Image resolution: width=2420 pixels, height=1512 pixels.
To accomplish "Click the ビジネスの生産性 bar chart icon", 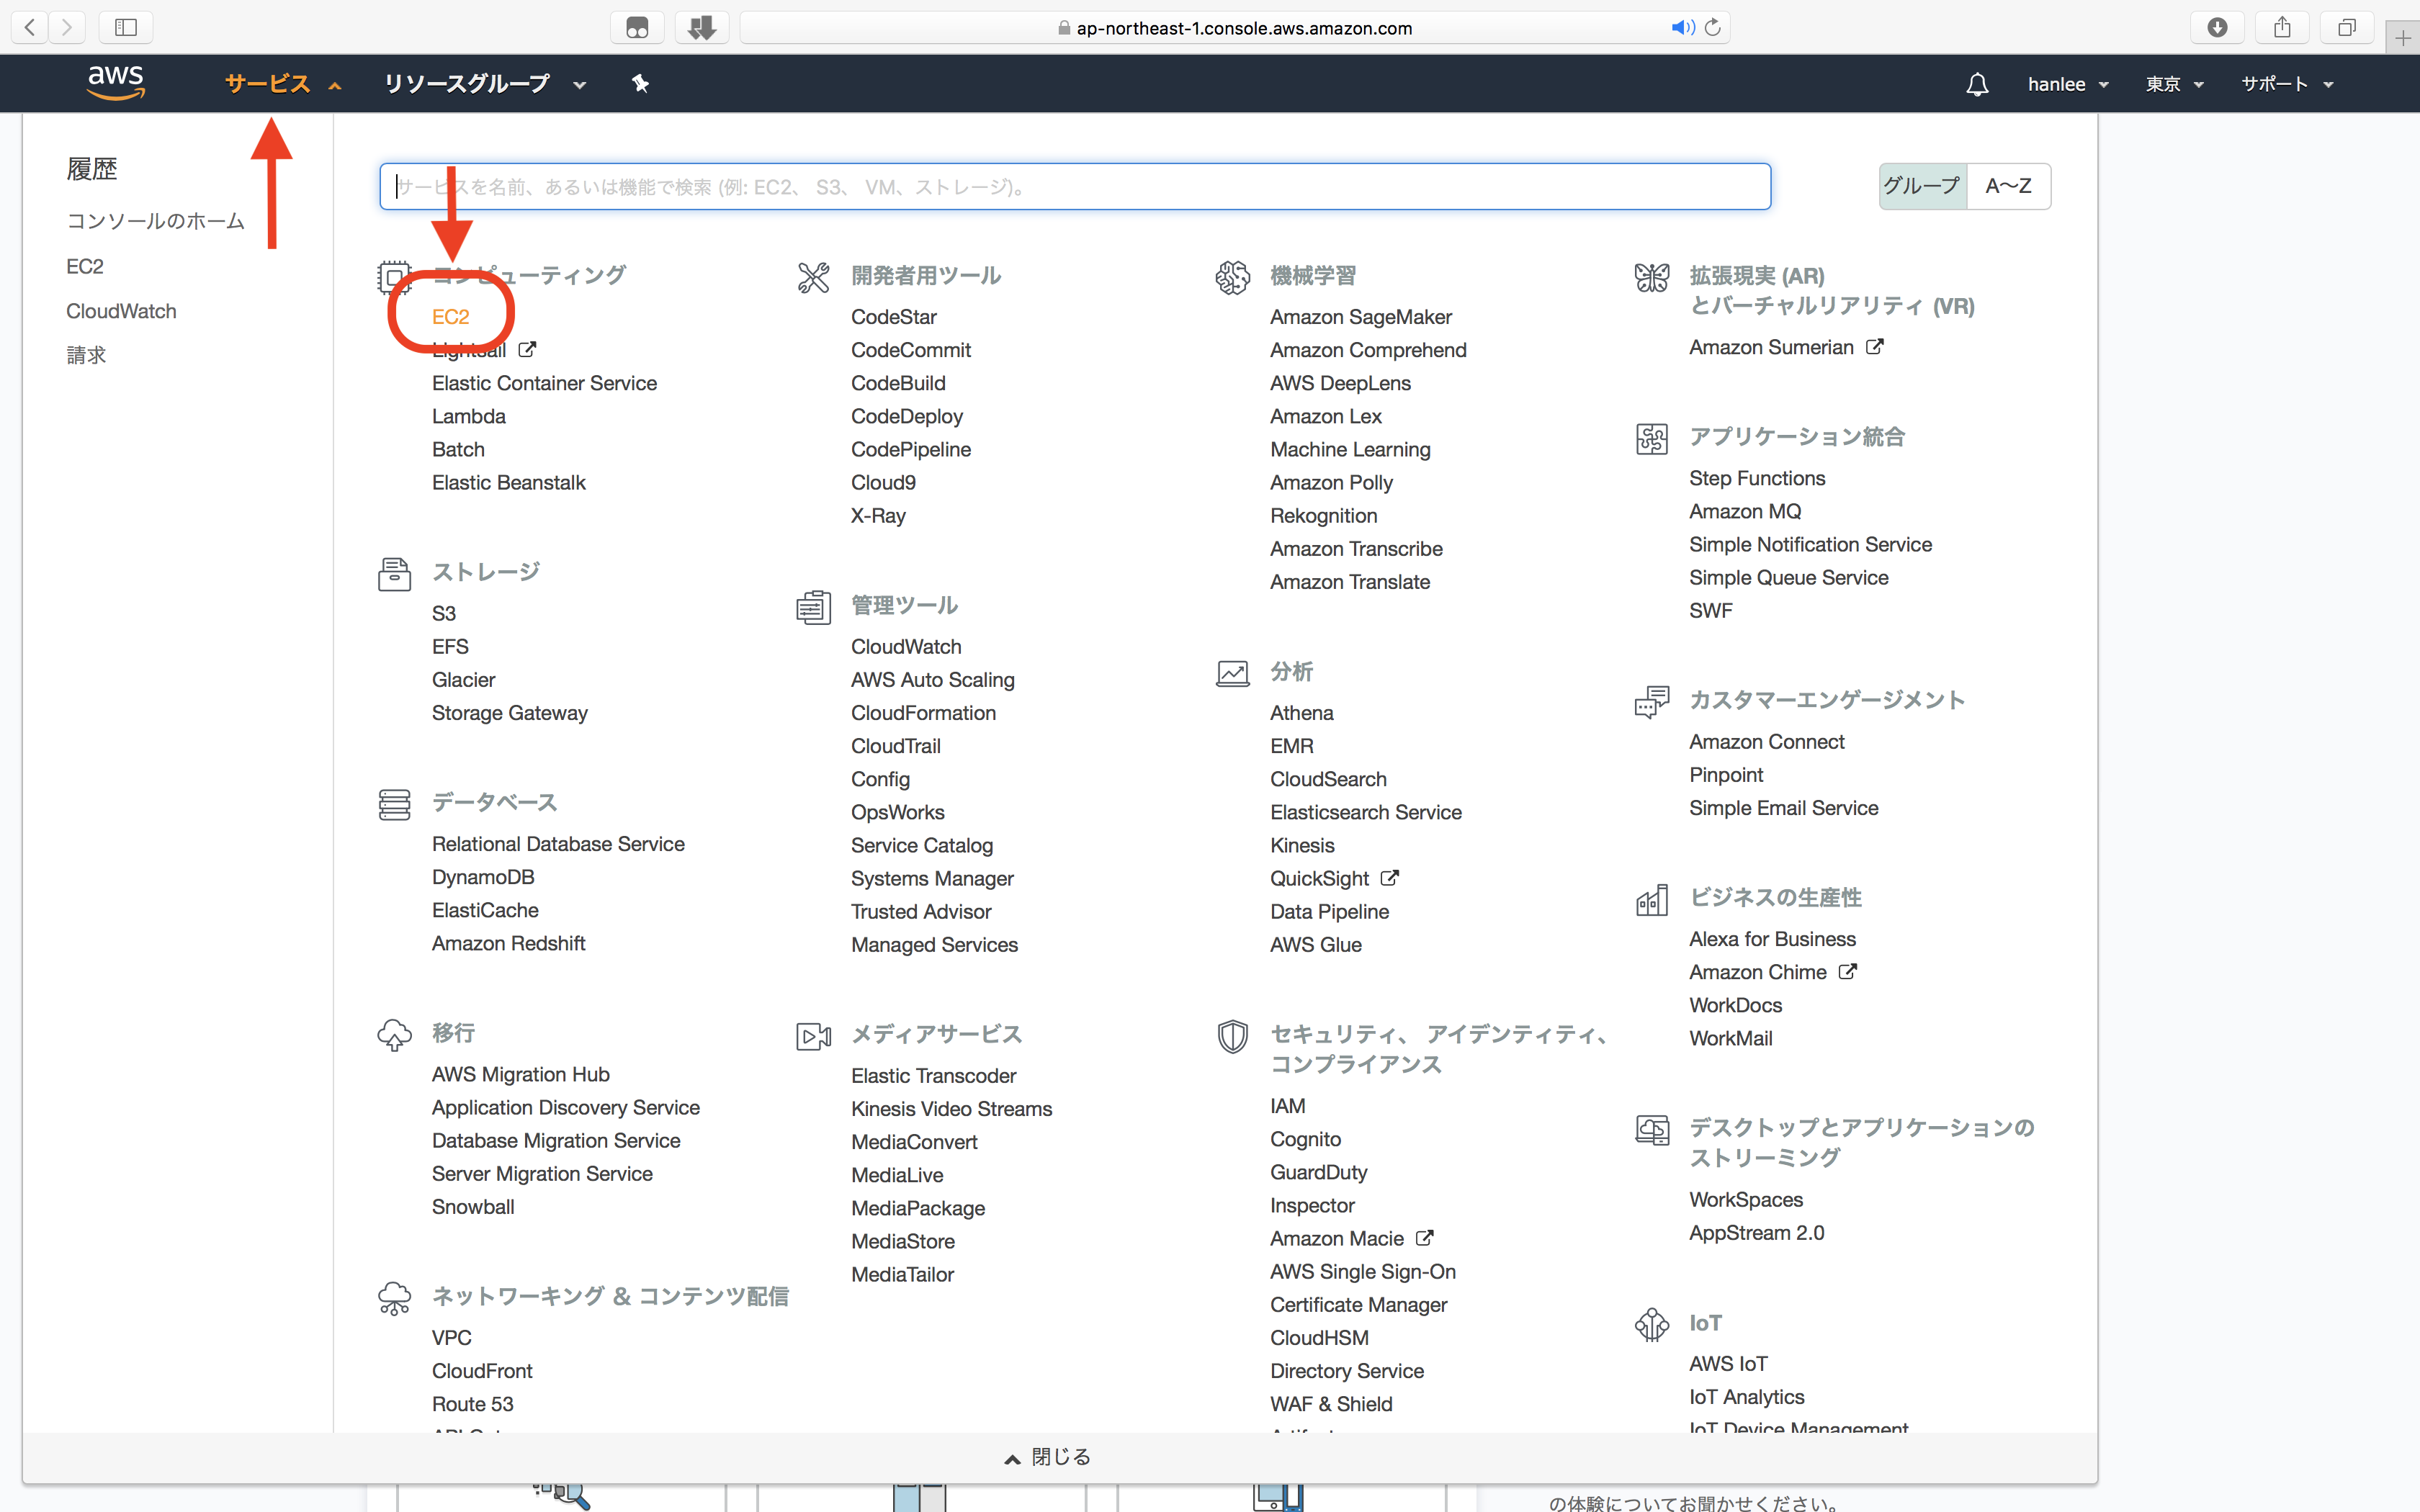I will coord(1651,900).
